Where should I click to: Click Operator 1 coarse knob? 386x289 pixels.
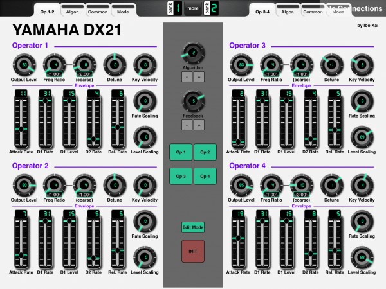click(x=85, y=65)
